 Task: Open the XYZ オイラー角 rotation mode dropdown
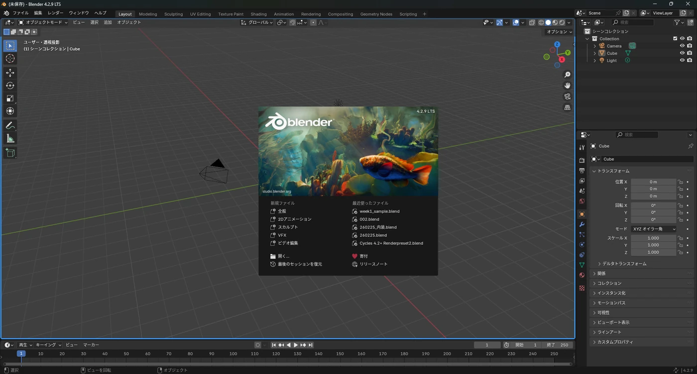[654, 229]
